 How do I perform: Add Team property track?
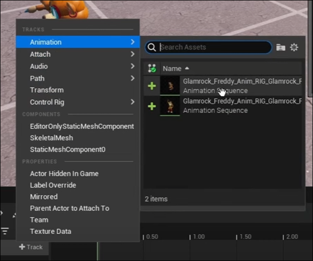tap(78, 220)
